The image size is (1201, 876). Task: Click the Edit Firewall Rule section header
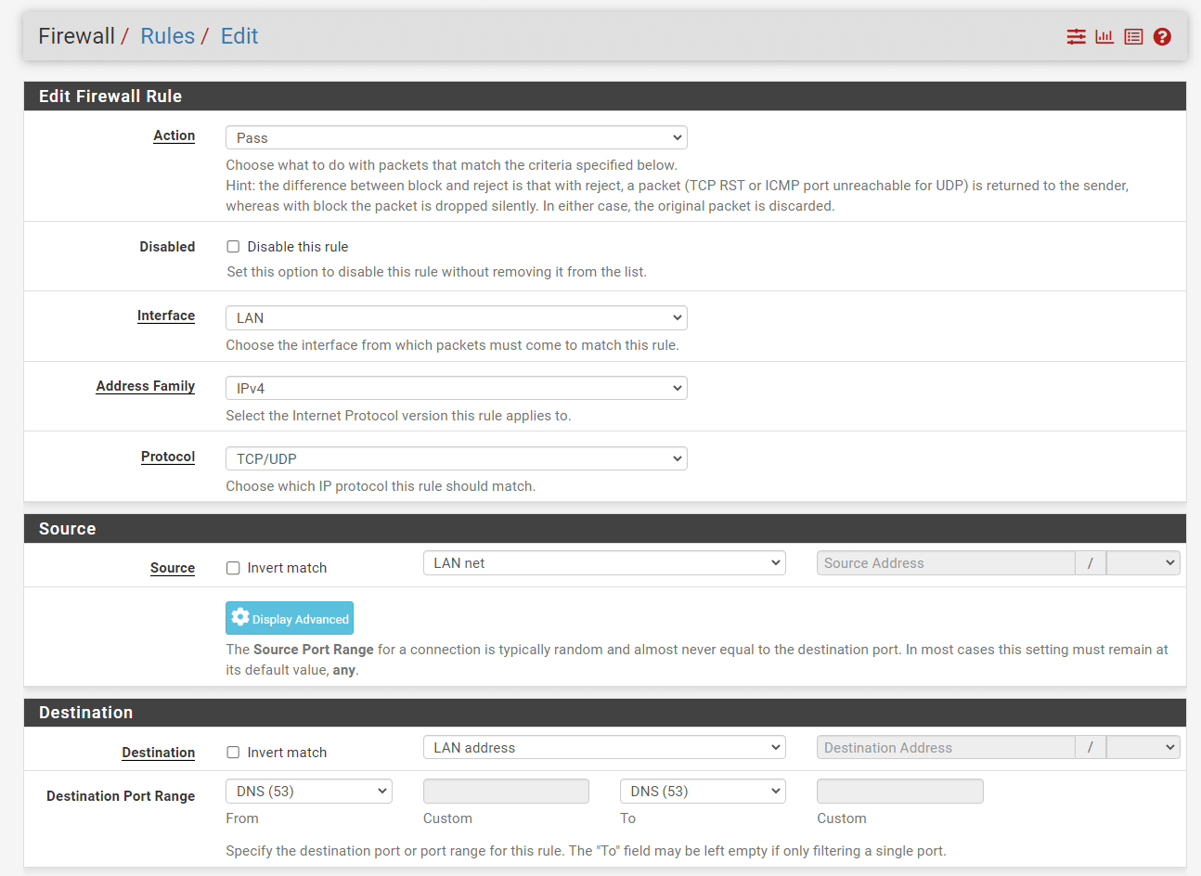[x=605, y=97]
